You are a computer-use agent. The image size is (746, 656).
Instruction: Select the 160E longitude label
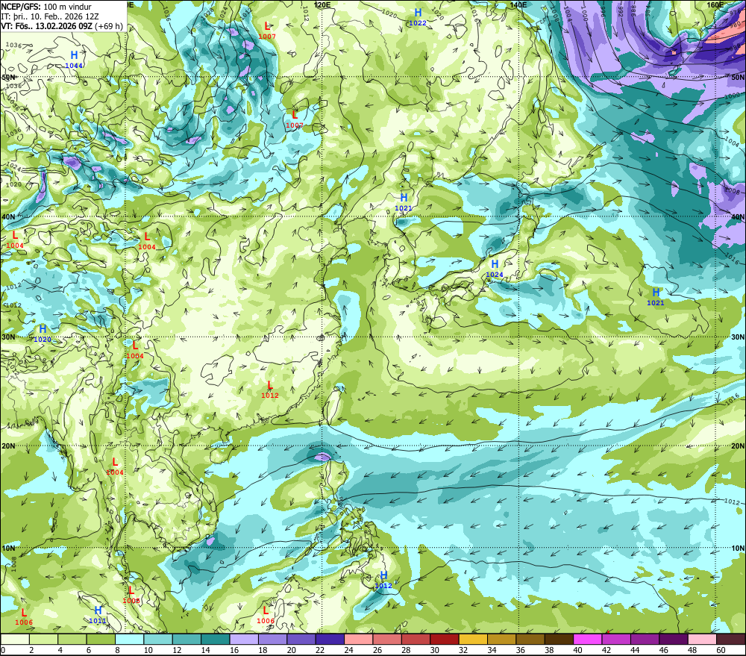click(715, 4)
